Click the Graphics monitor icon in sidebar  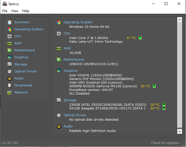click(10, 57)
